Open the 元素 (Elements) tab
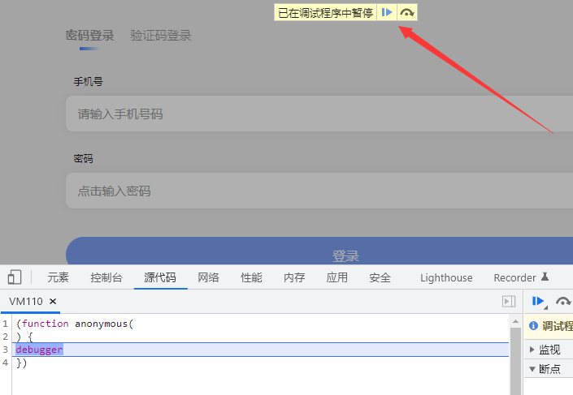 click(58, 277)
